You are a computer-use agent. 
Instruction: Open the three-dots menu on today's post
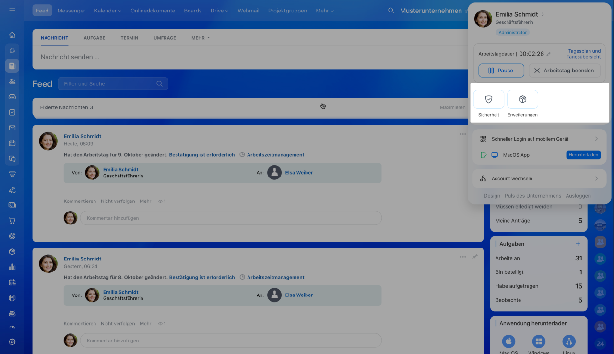pos(463,134)
